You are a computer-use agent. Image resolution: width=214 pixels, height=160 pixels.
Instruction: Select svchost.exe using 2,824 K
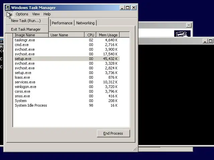(67, 68)
